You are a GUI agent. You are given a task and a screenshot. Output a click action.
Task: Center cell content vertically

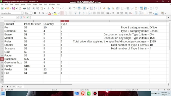pos(80,13)
